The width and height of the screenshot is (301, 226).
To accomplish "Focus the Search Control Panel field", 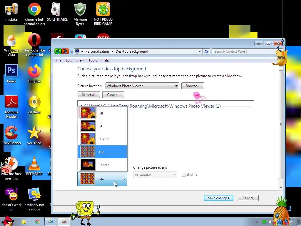I will (x=244, y=51).
